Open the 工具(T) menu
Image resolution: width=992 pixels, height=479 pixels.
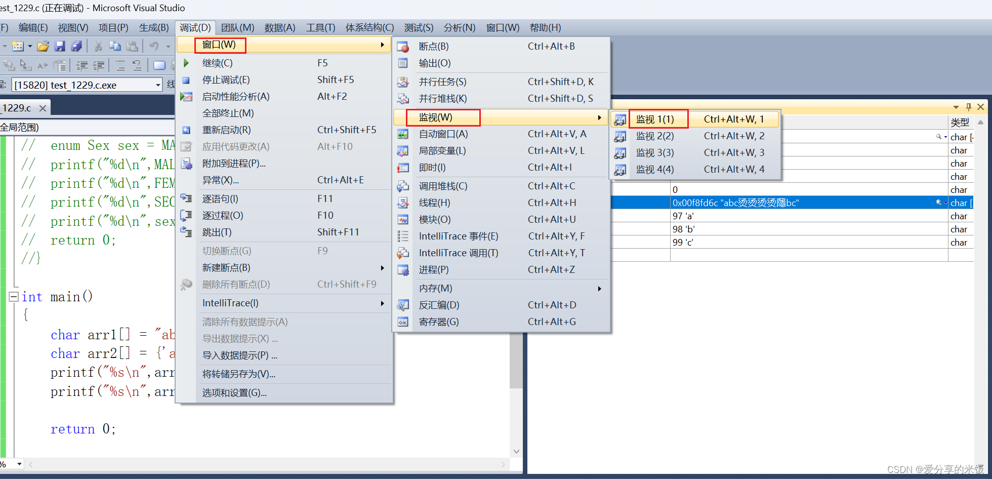pyautogui.click(x=320, y=27)
